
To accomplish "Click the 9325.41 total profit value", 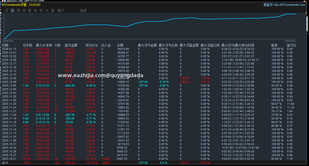I will [70, 163].
